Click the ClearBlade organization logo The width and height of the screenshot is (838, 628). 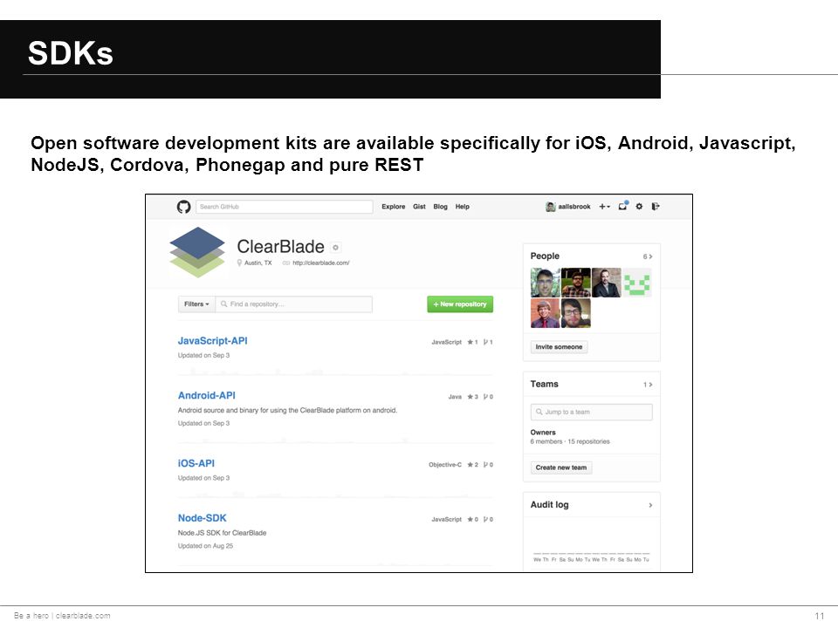(197, 252)
